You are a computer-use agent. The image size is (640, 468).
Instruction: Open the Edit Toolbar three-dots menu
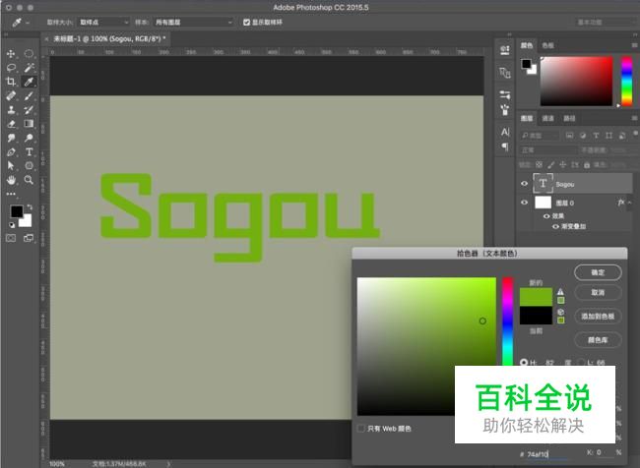11,194
